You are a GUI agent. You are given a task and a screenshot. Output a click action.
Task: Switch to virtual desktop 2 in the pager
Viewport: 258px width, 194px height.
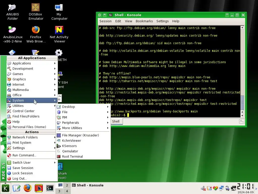pos(67,185)
